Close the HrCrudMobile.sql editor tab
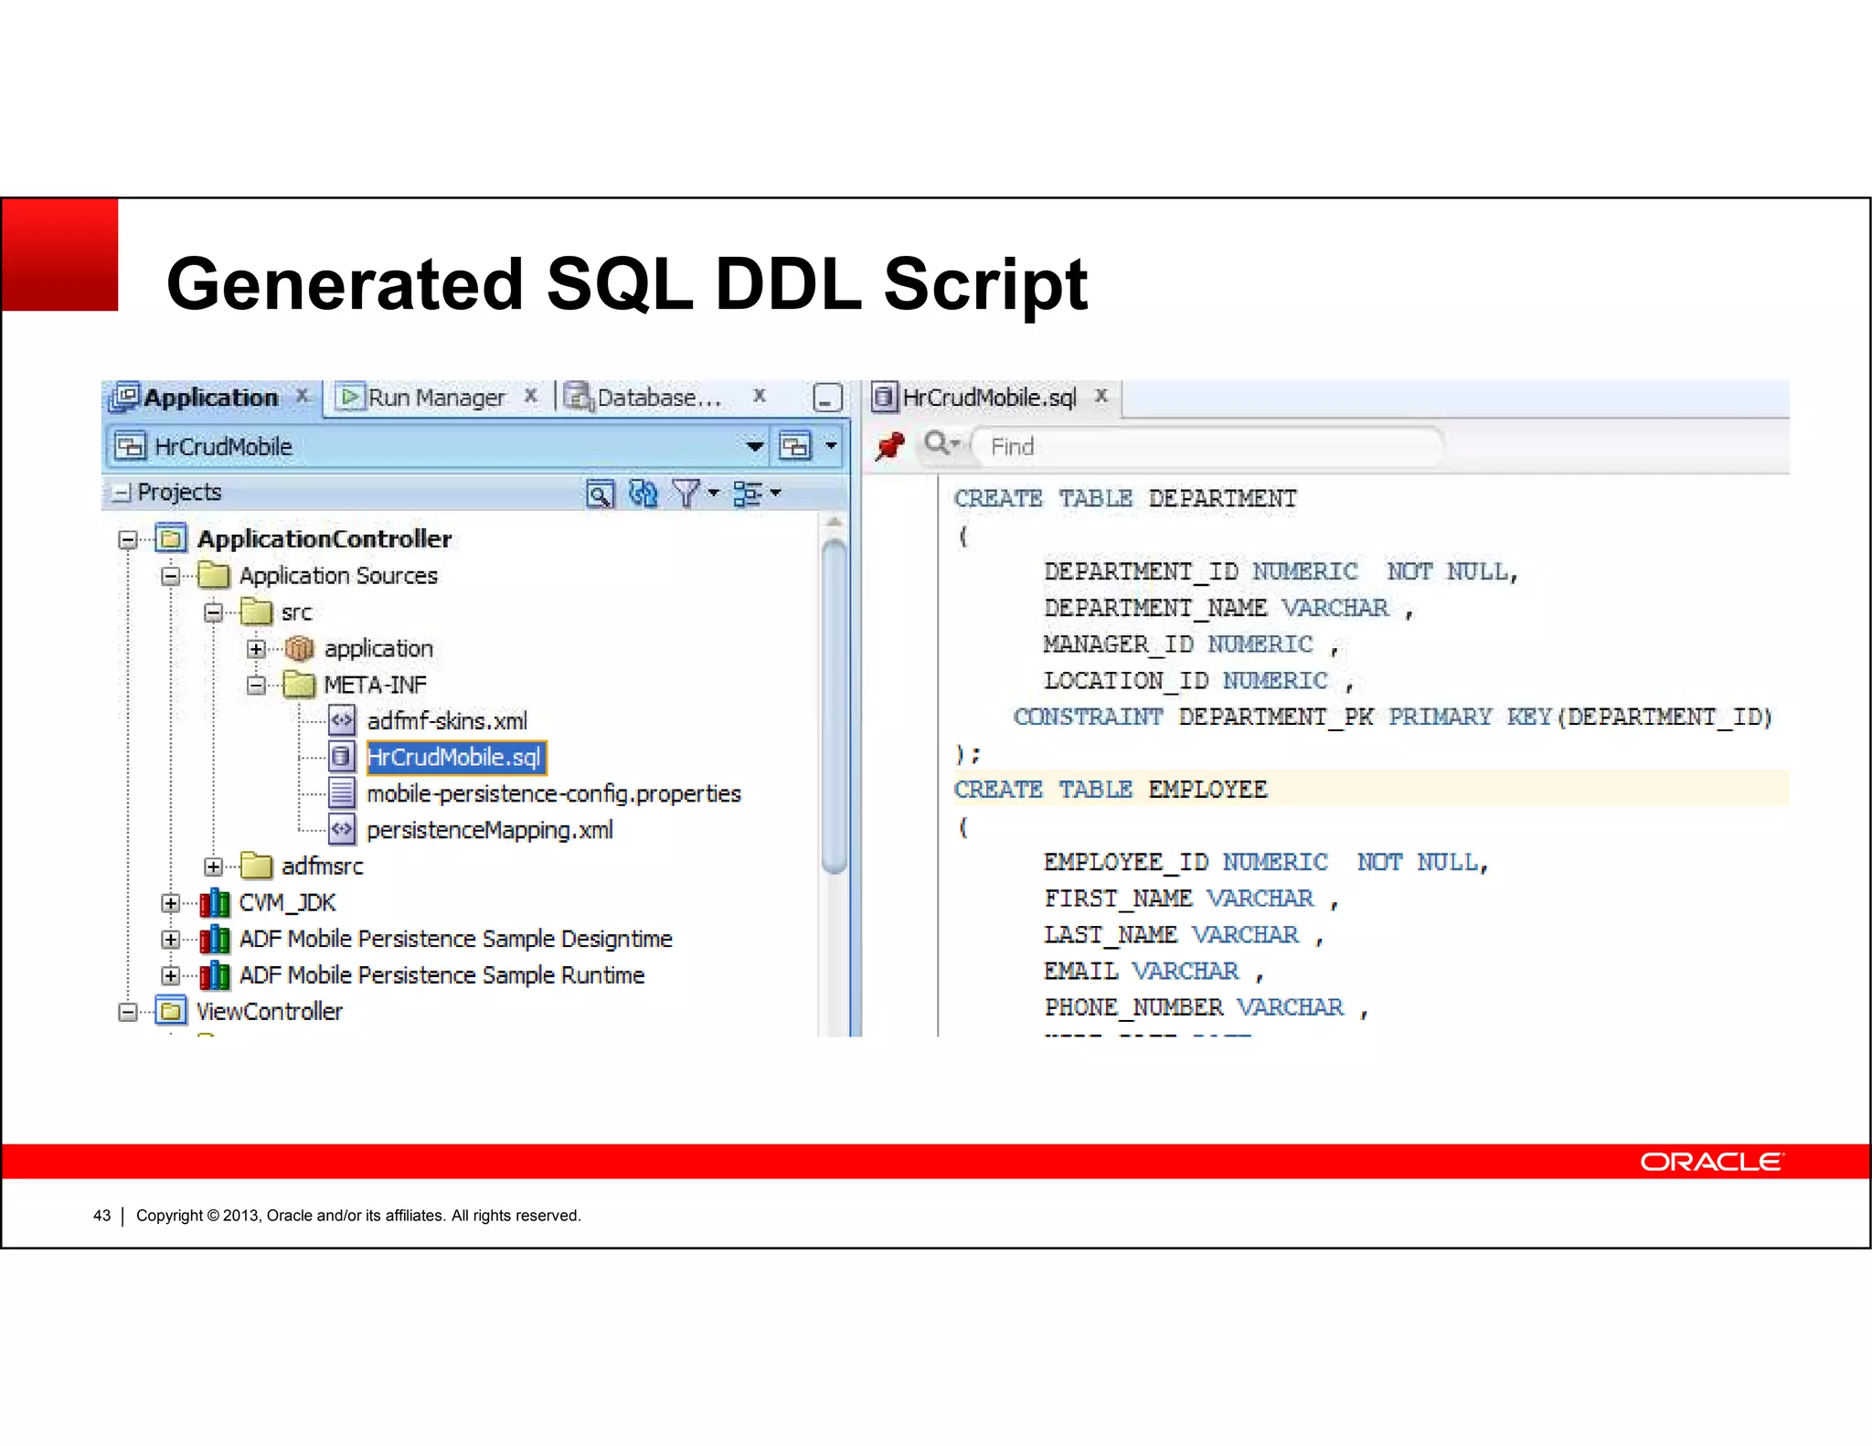Viewport: 1872px width, 1446px height. [x=1101, y=396]
